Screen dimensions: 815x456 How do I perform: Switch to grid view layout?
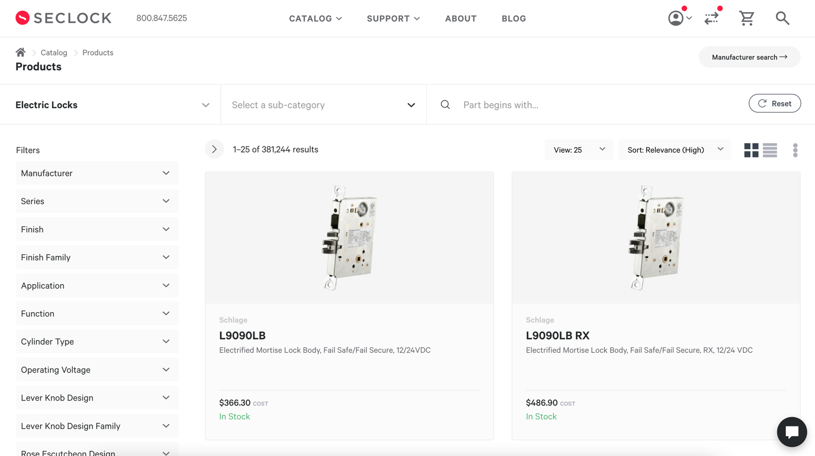[751, 150]
